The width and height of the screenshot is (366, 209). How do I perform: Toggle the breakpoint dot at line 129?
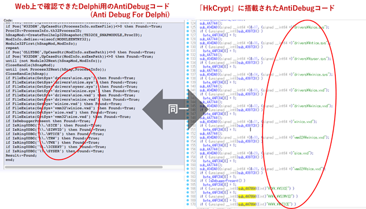pos(188,43)
